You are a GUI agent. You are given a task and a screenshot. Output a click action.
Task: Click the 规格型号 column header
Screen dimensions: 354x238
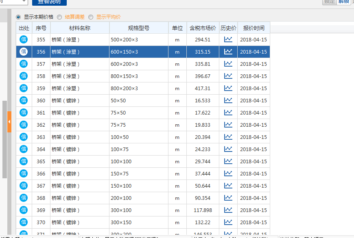(139, 28)
